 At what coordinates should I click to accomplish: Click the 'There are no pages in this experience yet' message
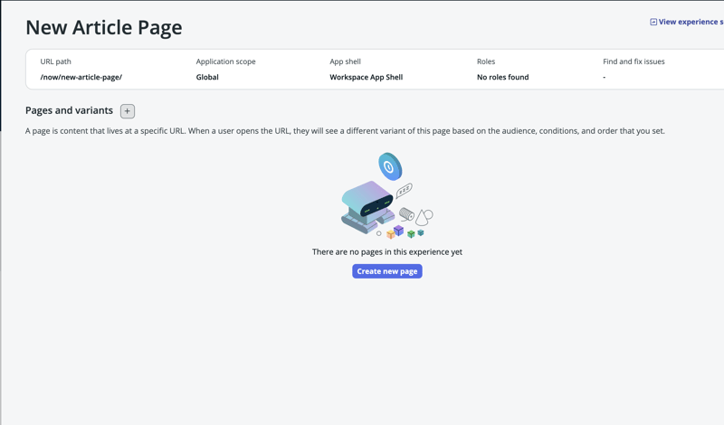coord(387,252)
